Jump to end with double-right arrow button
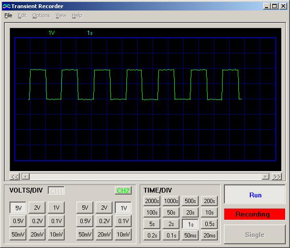 coord(277,177)
